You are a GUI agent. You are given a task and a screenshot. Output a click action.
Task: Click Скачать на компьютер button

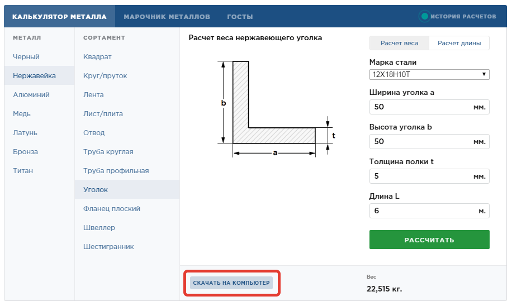pyautogui.click(x=231, y=283)
